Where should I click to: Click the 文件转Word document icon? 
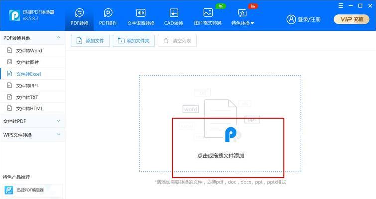(9, 50)
